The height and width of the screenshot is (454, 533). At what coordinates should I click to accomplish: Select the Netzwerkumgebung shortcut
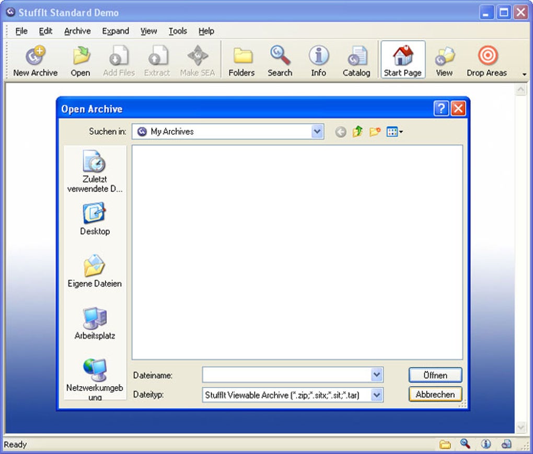pyautogui.click(x=95, y=379)
